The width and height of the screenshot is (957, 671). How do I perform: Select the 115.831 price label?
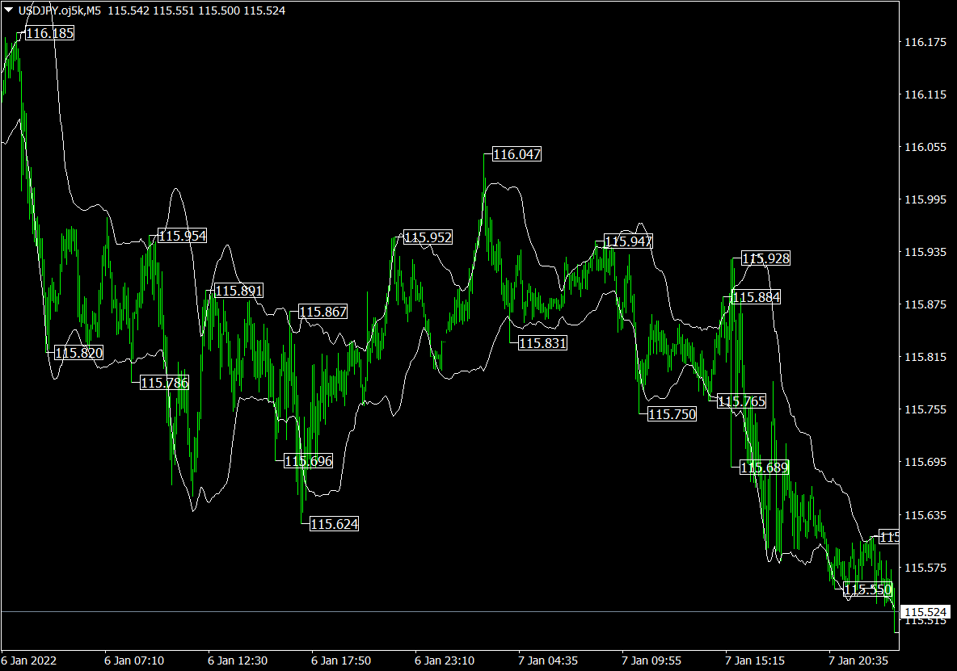point(542,343)
